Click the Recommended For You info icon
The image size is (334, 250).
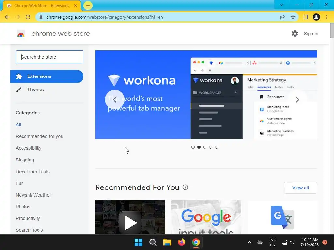tap(185, 187)
